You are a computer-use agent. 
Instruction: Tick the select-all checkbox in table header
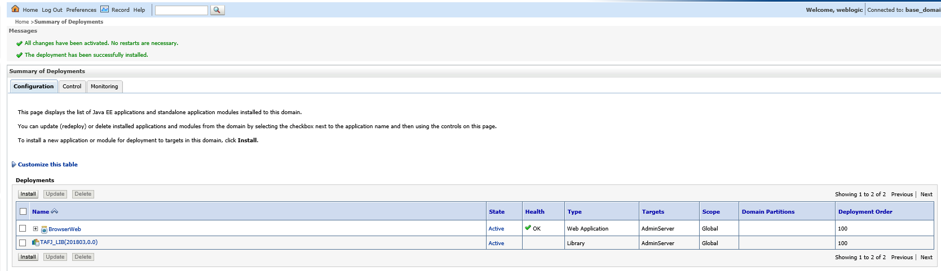pos(23,211)
